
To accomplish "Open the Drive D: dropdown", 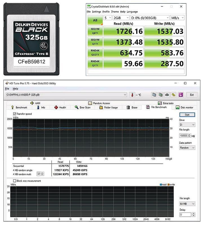I will (187, 125).
